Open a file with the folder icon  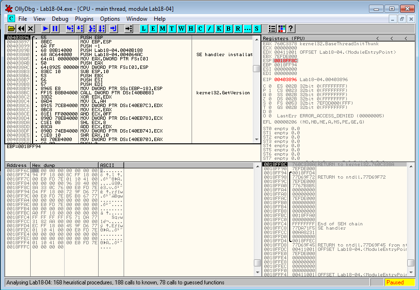click(x=11, y=29)
